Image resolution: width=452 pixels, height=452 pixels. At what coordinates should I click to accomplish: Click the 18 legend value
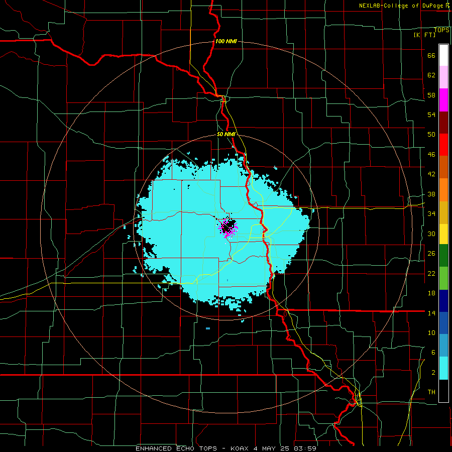click(431, 293)
